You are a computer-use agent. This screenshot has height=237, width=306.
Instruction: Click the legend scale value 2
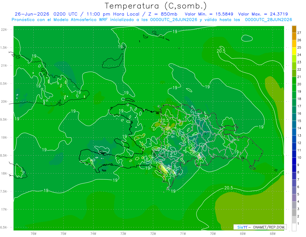tap(298, 216)
